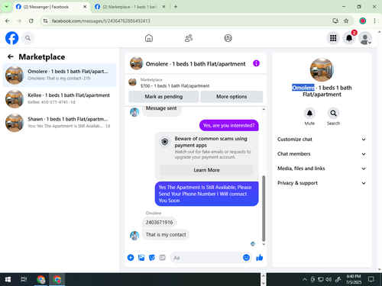Image resolution: width=382 pixels, height=286 pixels.
Task: Open the tab search dropdown arrow
Action: tap(7, 7)
